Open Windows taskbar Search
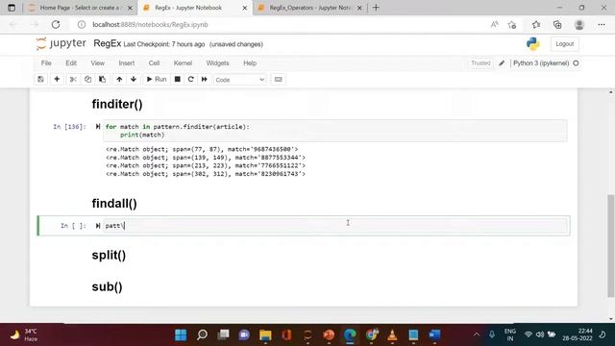This screenshot has height=346, width=615. point(202,334)
